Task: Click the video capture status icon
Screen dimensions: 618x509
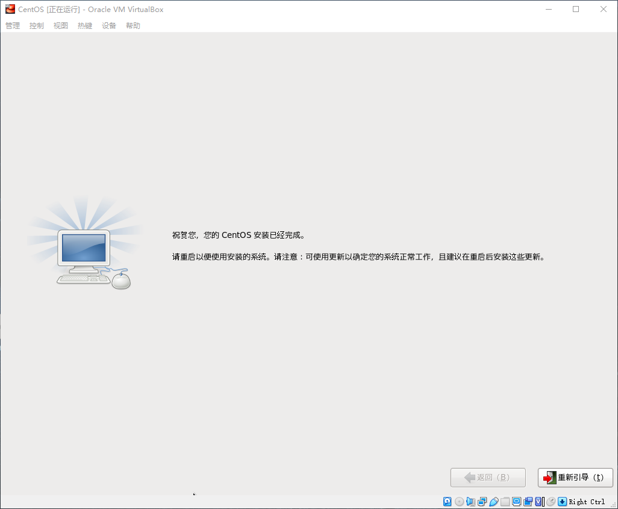Action: (x=528, y=502)
